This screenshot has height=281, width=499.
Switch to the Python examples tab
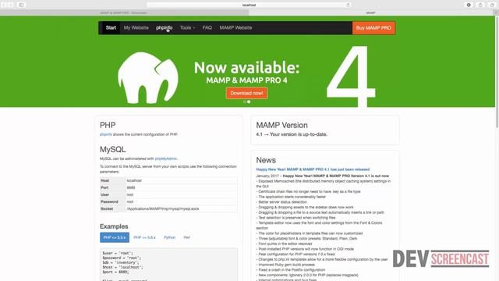point(170,237)
